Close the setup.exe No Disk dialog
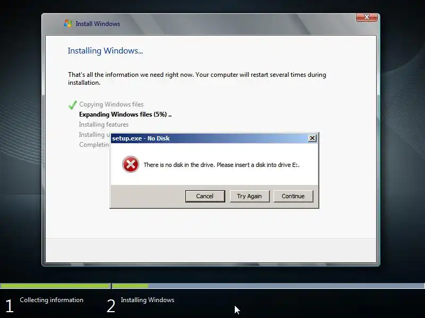425x318 pixels. tap(312, 138)
